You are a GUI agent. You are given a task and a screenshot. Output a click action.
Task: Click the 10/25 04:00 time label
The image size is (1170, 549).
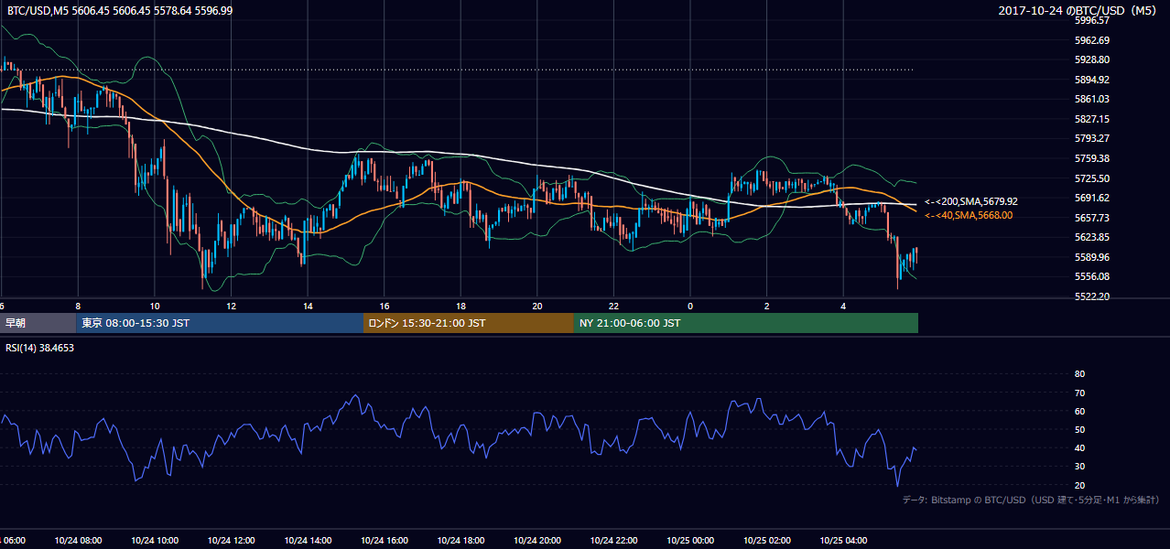point(843,541)
